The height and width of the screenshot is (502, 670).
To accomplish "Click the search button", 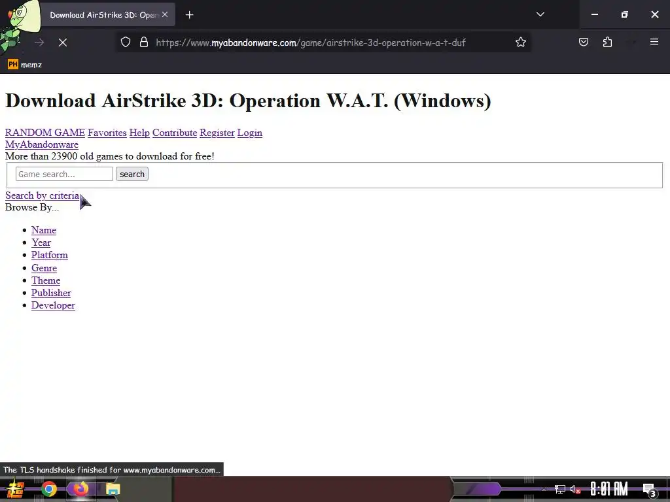I will 132,174.
